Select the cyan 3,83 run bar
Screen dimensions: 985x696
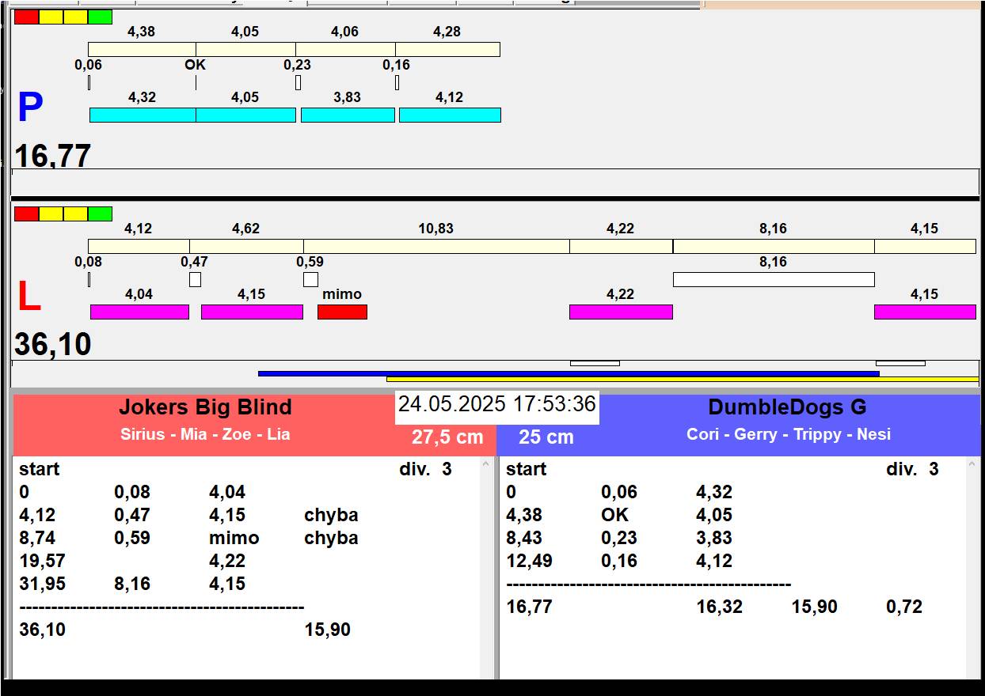click(x=348, y=115)
